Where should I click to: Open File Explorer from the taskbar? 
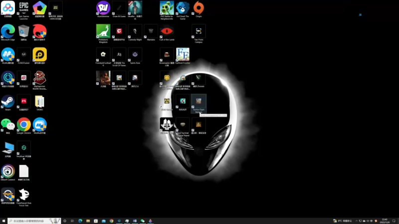point(88,221)
